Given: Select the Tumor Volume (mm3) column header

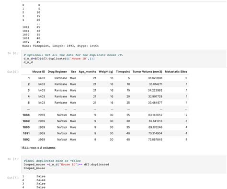Looking at the screenshot, I should tap(148, 71).
